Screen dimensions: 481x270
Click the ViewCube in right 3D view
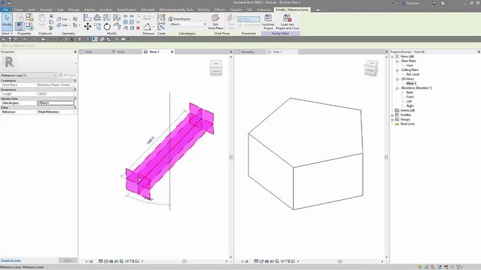click(371, 68)
